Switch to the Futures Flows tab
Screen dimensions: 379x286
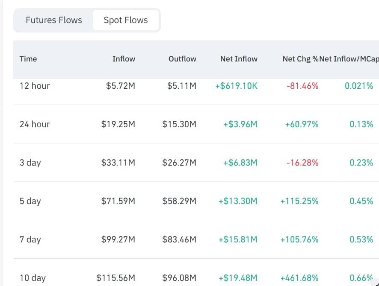coord(53,20)
